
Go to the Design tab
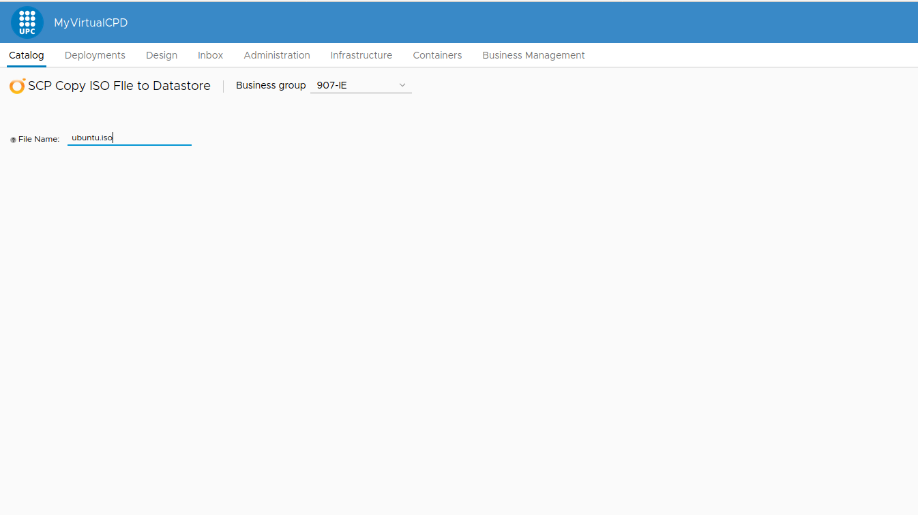coord(162,55)
